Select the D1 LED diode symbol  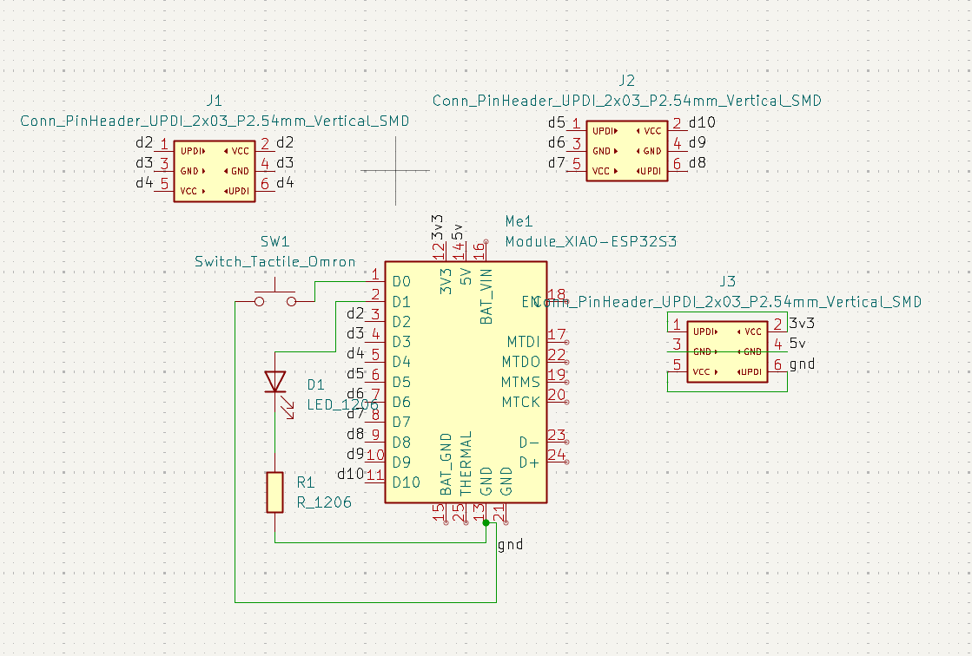[x=275, y=382]
